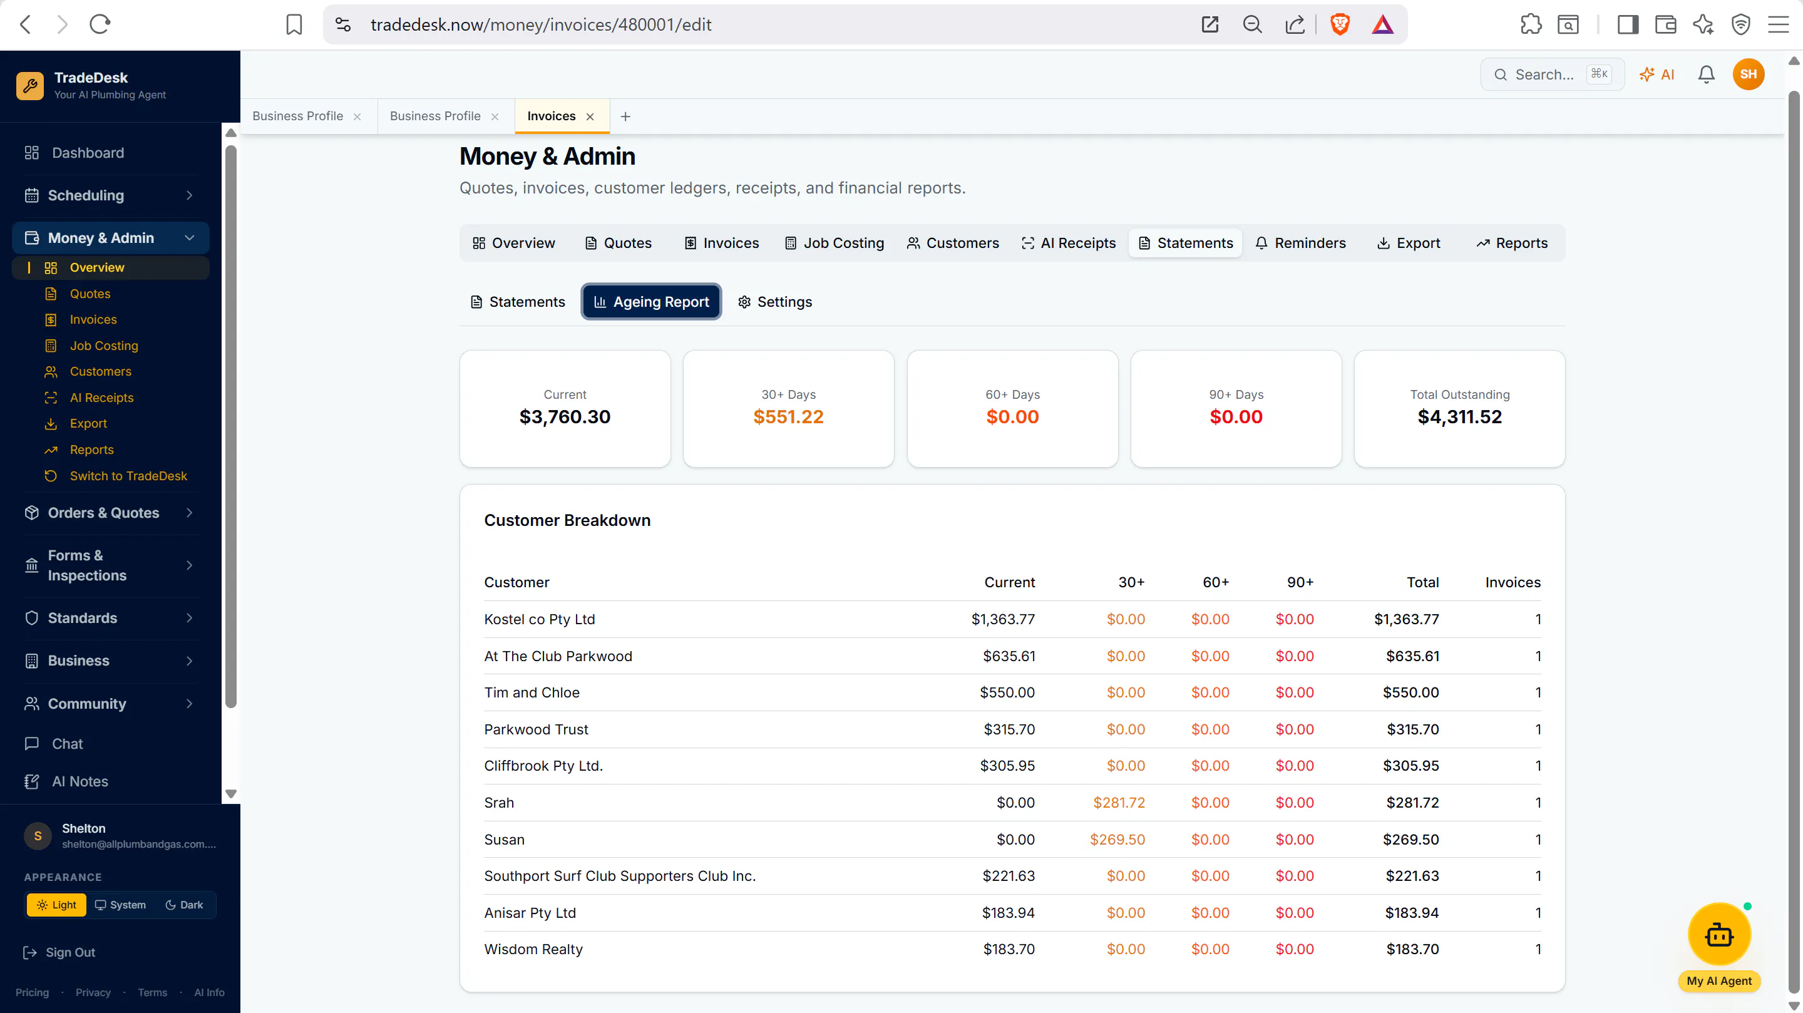Add a new workspace tab with plus
Screen dimensions: 1803x1013
[x=626, y=116]
